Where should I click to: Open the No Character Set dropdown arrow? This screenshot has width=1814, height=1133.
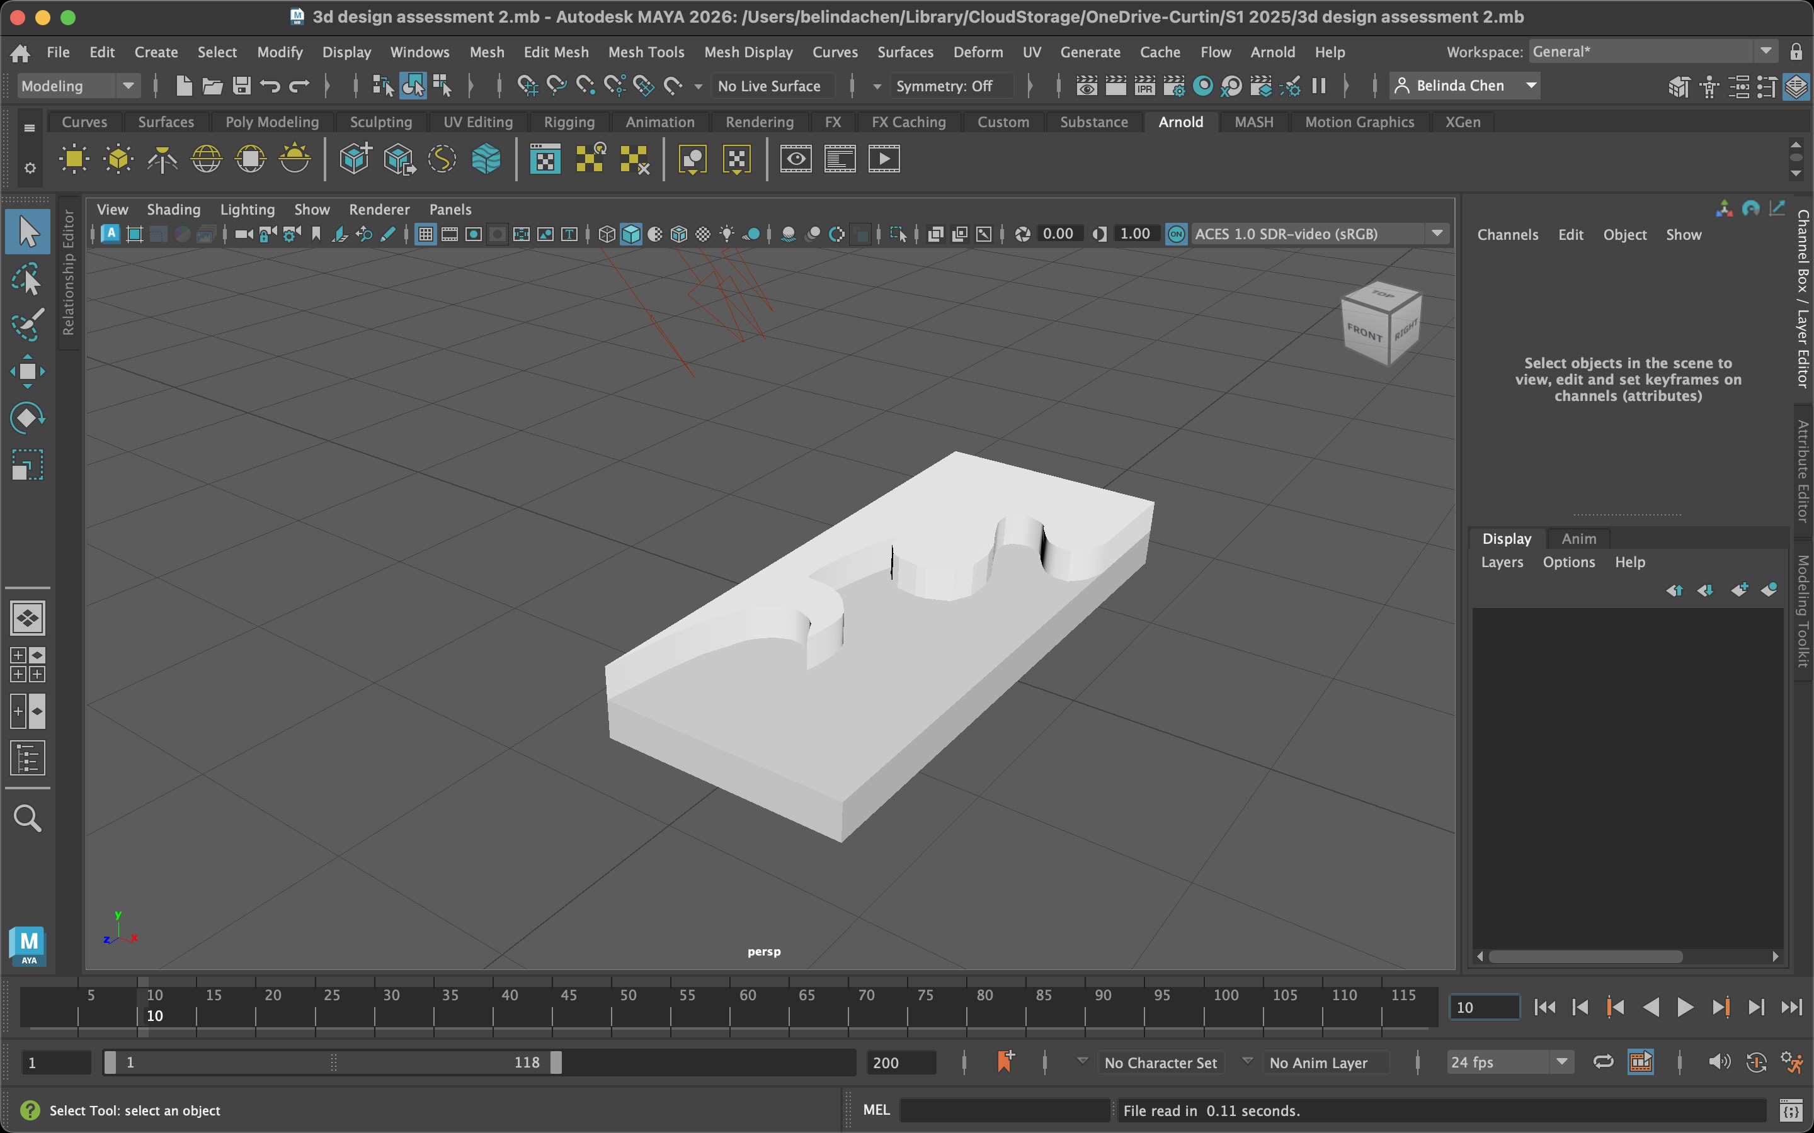(x=1082, y=1061)
